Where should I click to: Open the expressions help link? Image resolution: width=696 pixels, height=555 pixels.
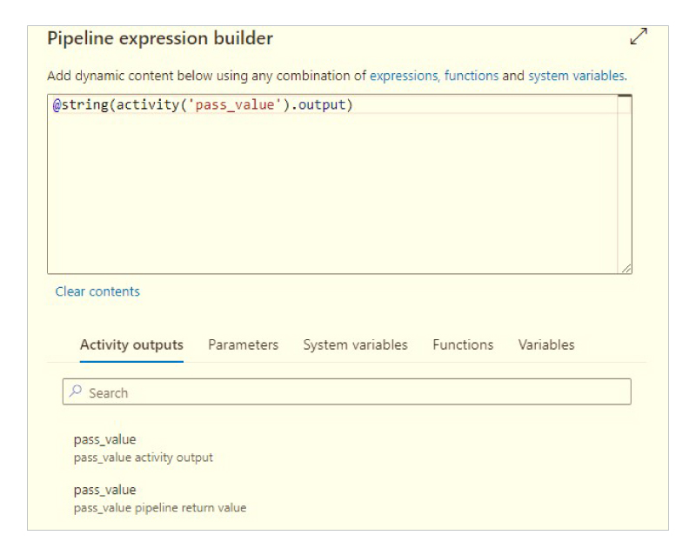(404, 76)
